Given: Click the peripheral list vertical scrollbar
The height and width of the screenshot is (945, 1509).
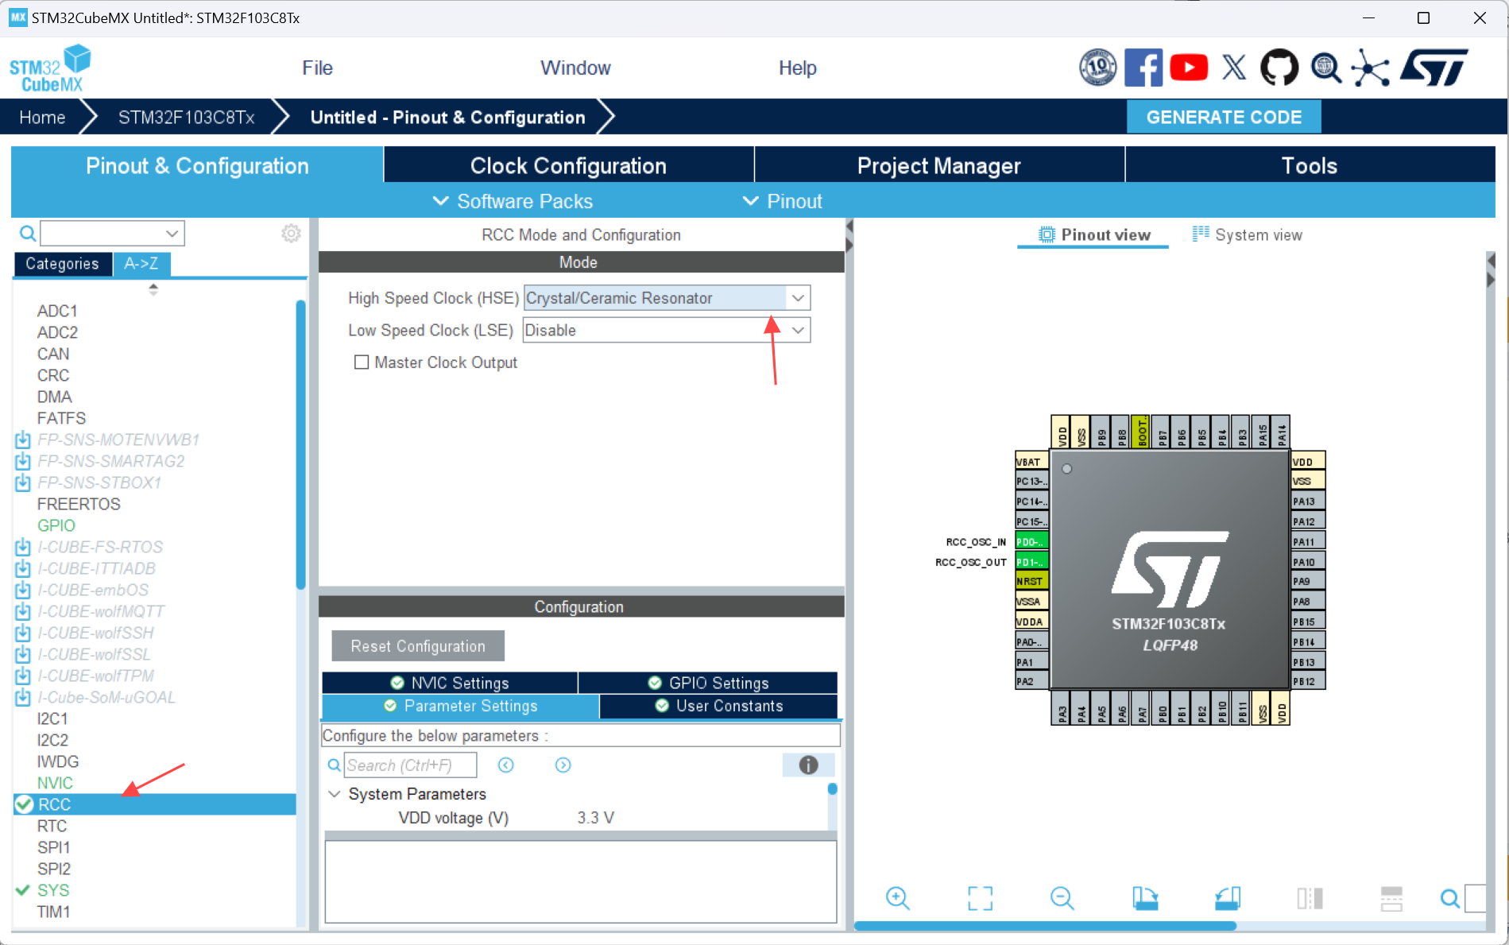Looking at the screenshot, I should tap(301, 445).
